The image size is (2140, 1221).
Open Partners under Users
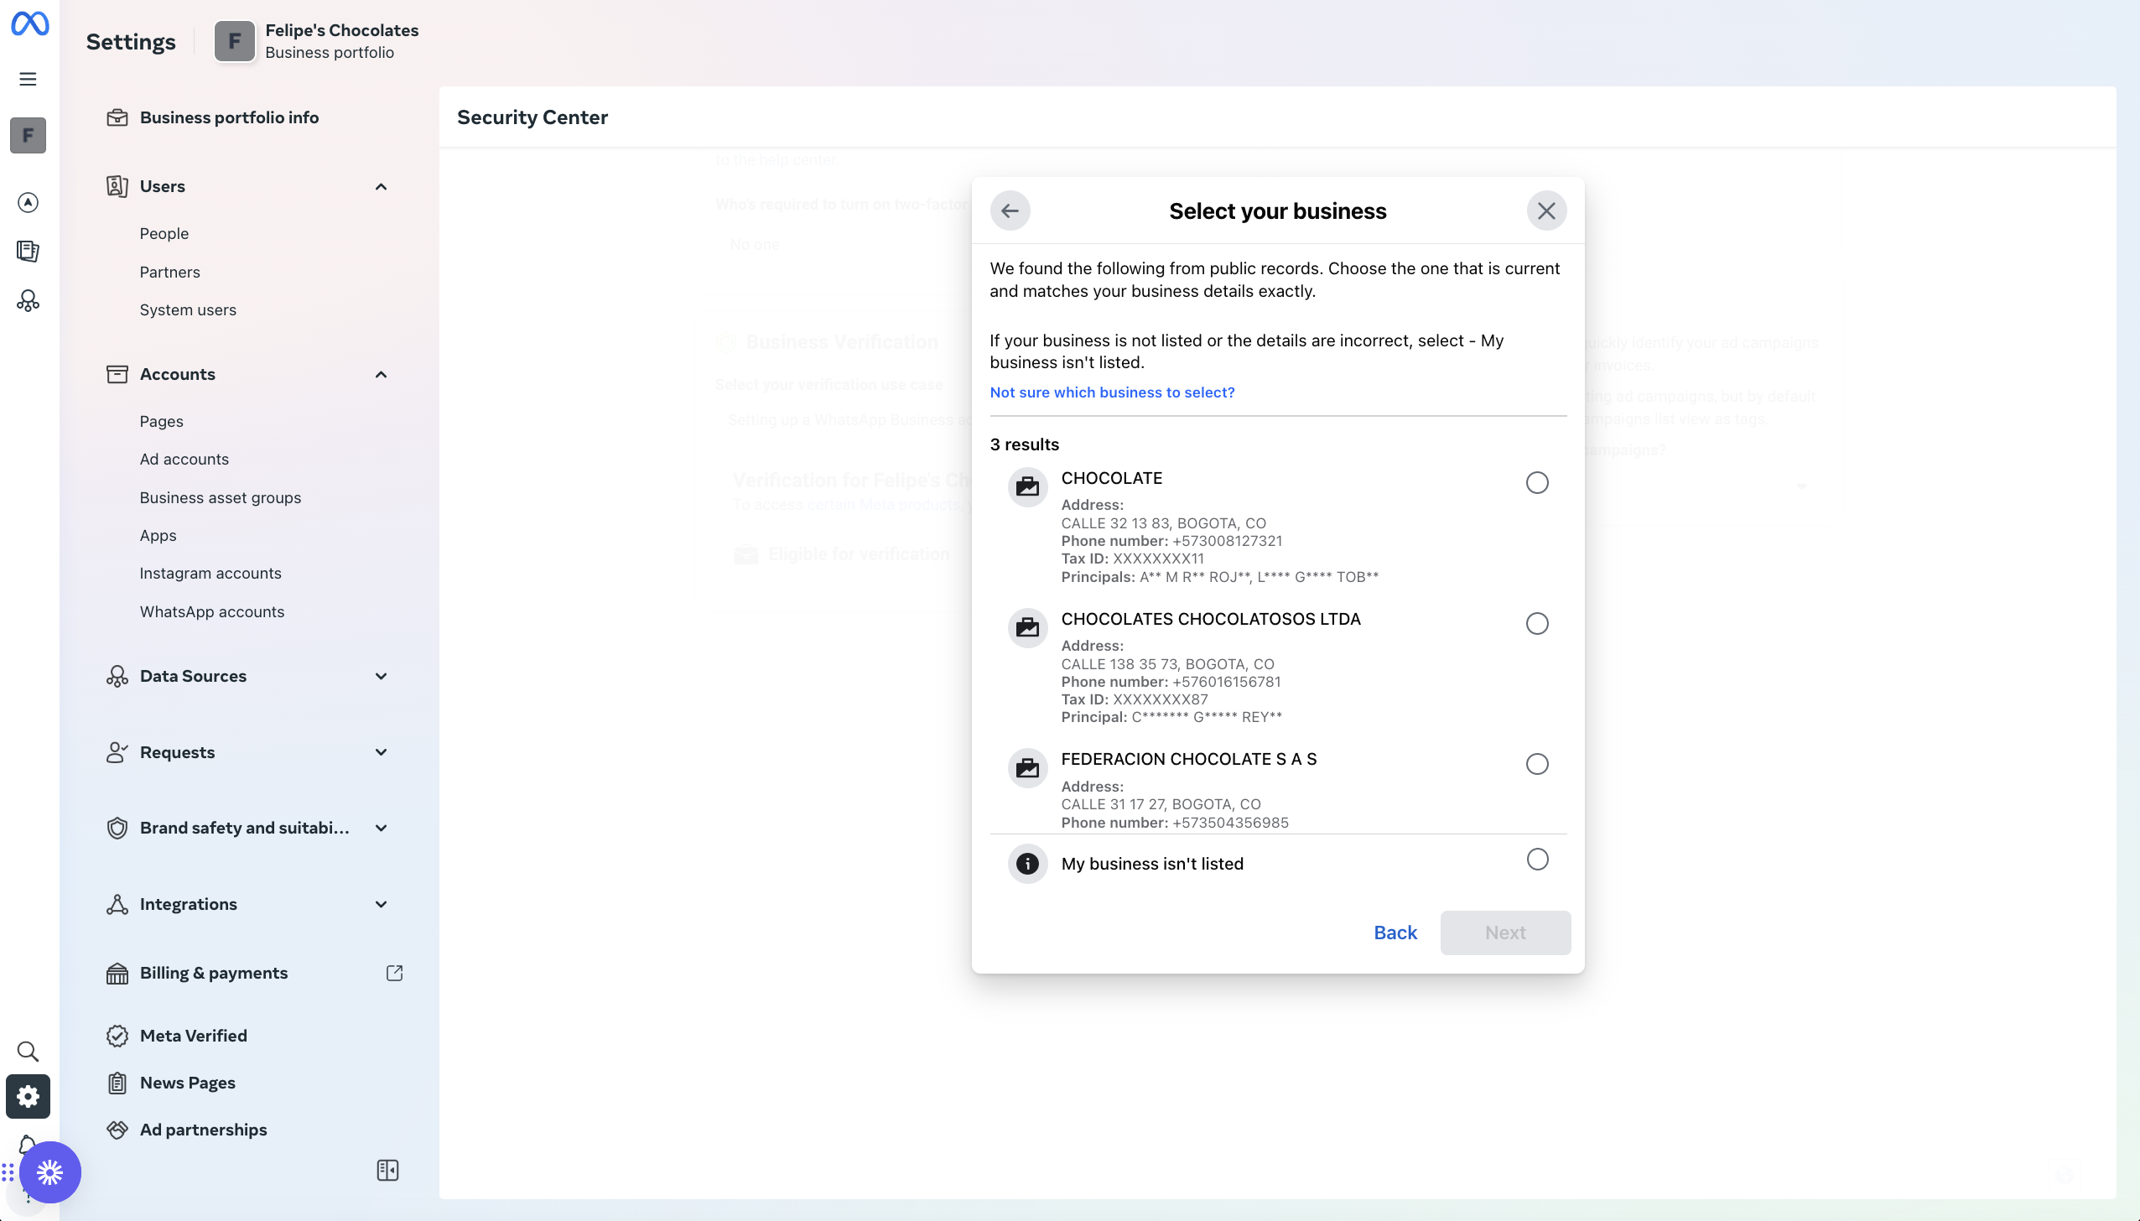tap(170, 272)
